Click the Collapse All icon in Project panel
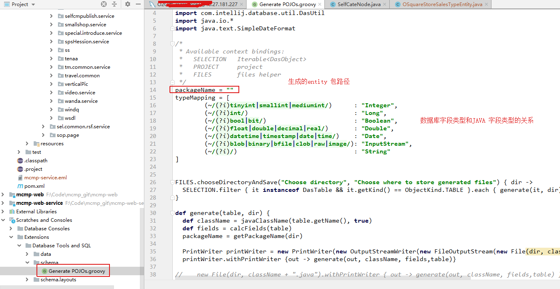Viewport: 560px width, 289px height. (x=115, y=4)
